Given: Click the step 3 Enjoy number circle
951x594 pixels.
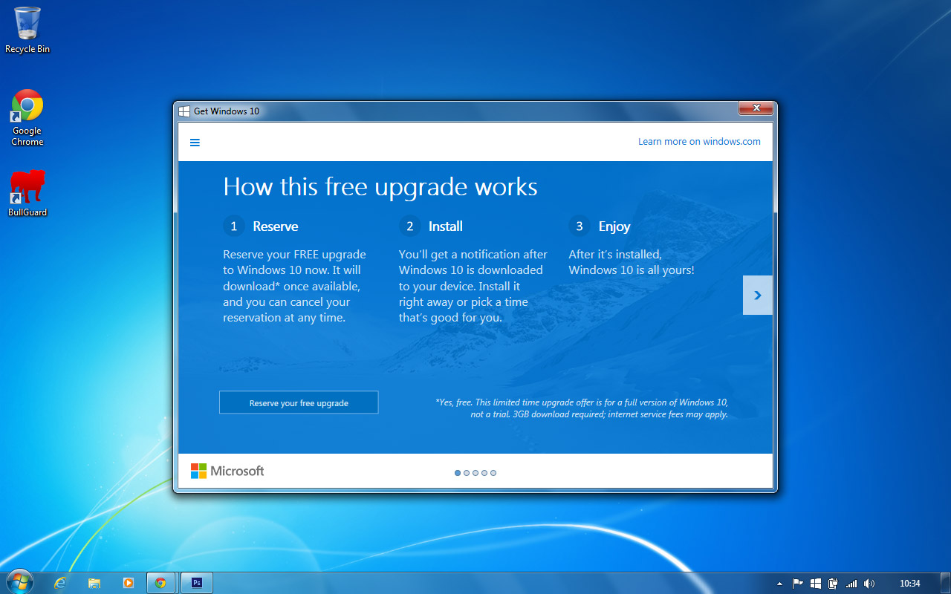Looking at the screenshot, I should pyautogui.click(x=580, y=226).
